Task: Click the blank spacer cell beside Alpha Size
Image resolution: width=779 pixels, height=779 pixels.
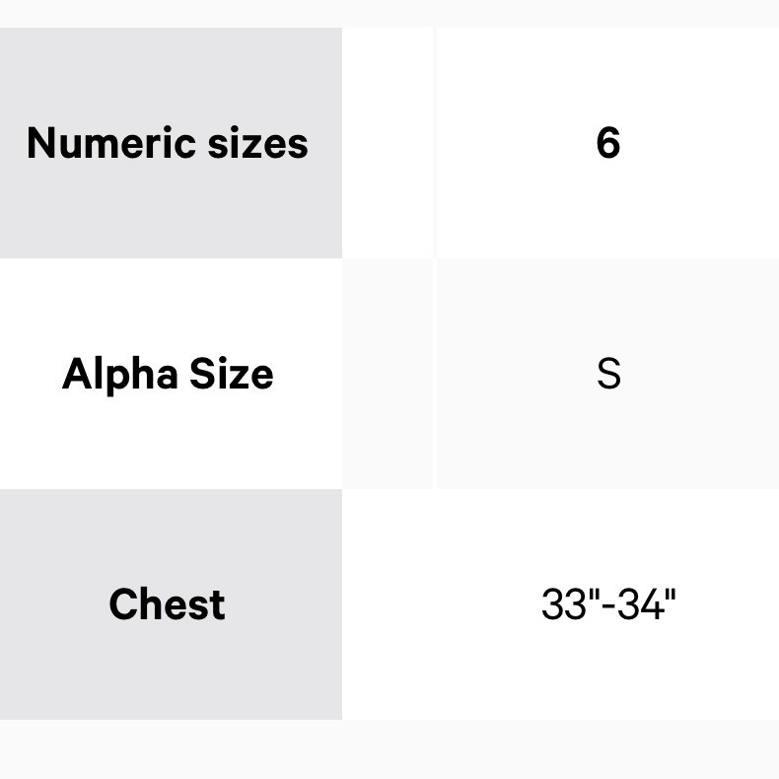Action: coord(388,375)
